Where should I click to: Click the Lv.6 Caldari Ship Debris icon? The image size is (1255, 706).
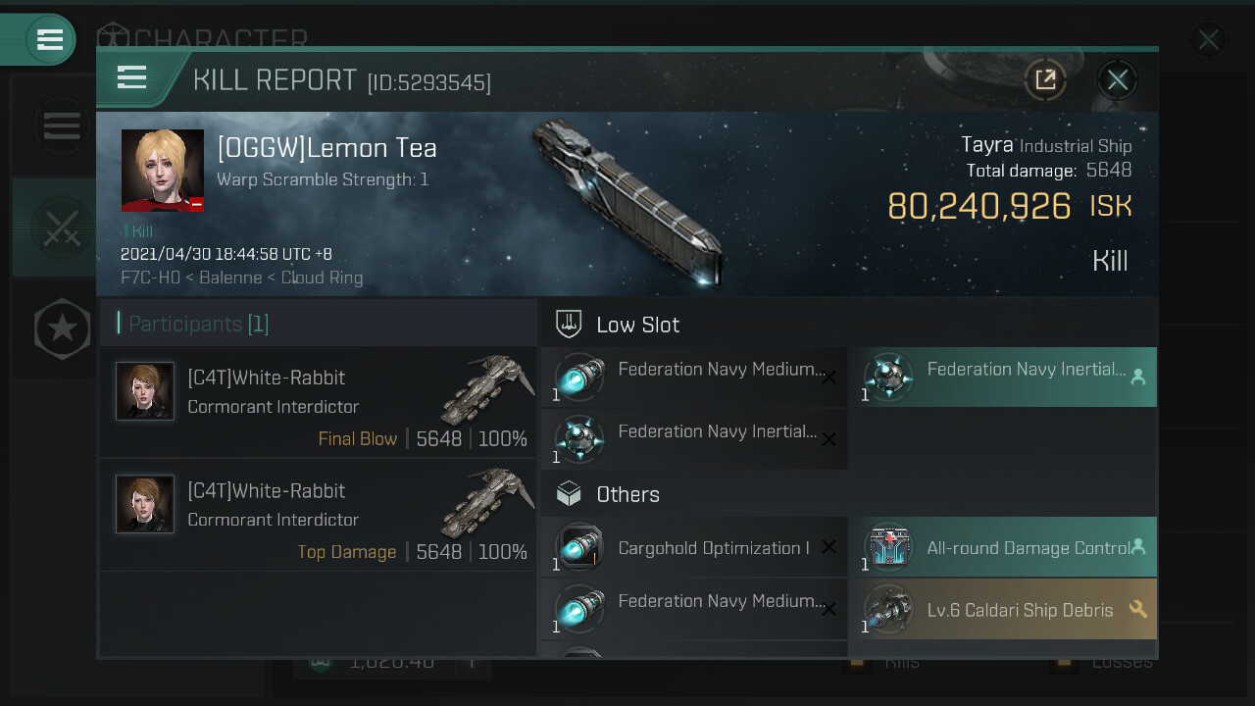[888, 610]
